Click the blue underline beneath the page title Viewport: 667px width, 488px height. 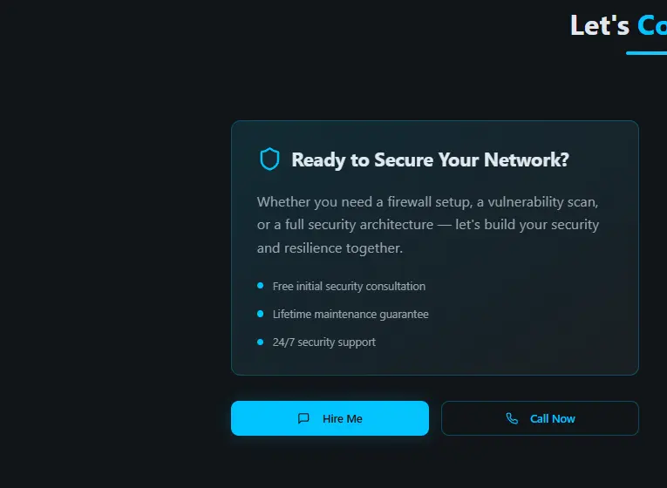point(646,53)
